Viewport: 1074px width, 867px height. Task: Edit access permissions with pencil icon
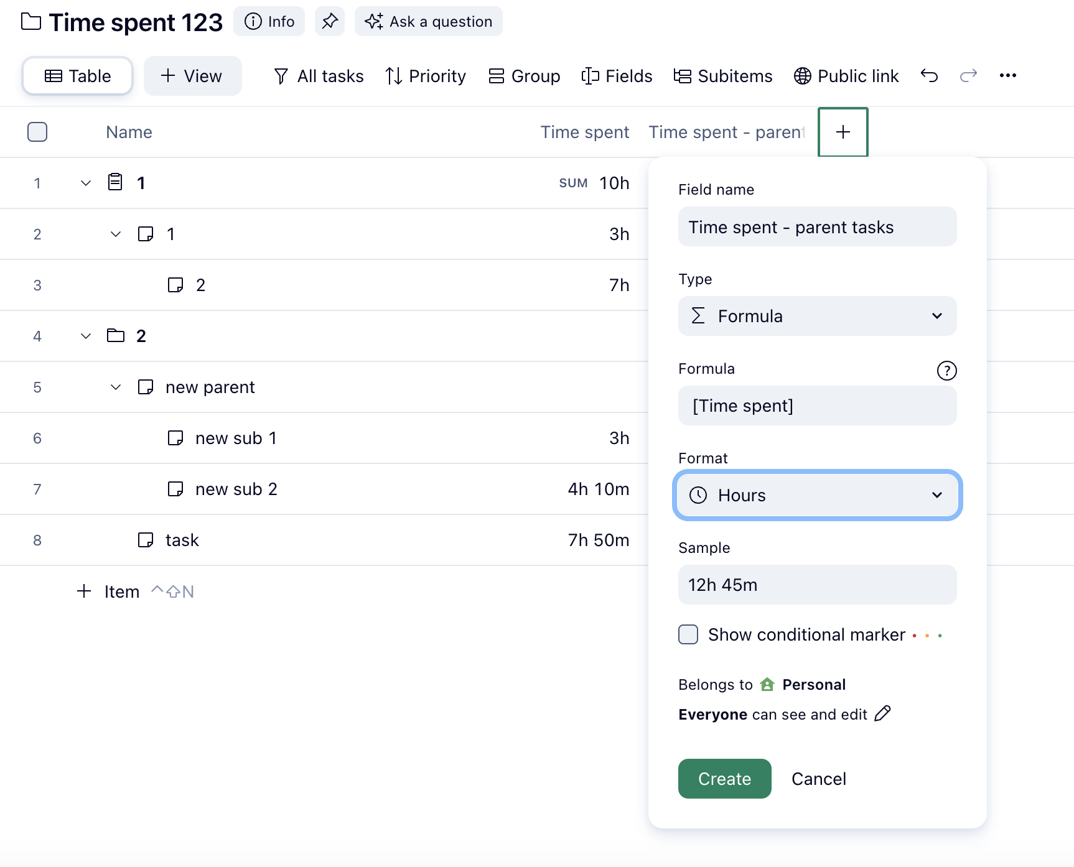pos(882,713)
